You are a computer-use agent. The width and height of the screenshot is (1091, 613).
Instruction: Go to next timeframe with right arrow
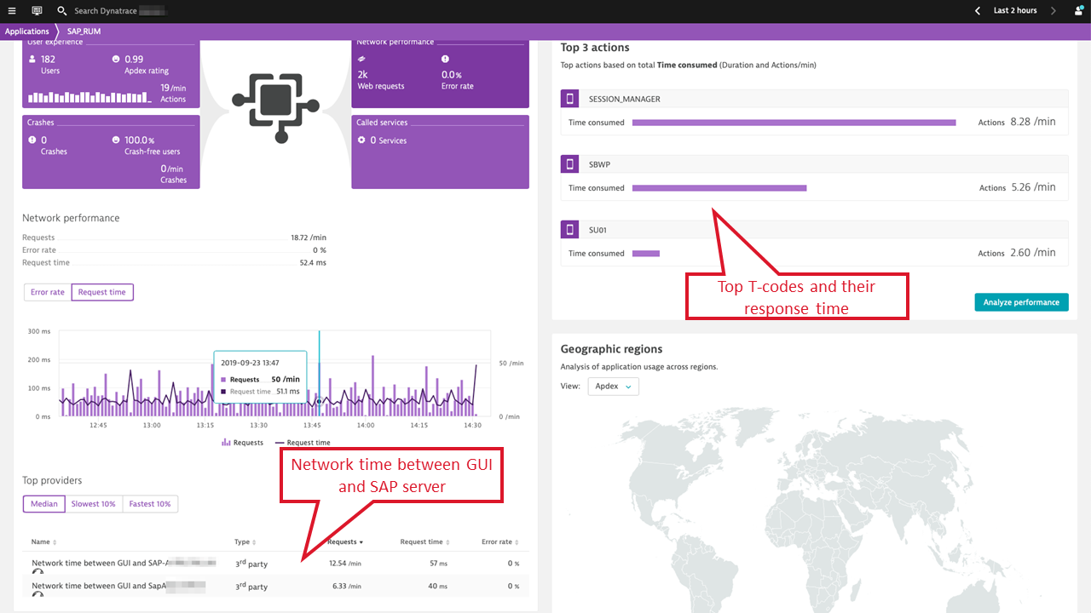click(1053, 11)
